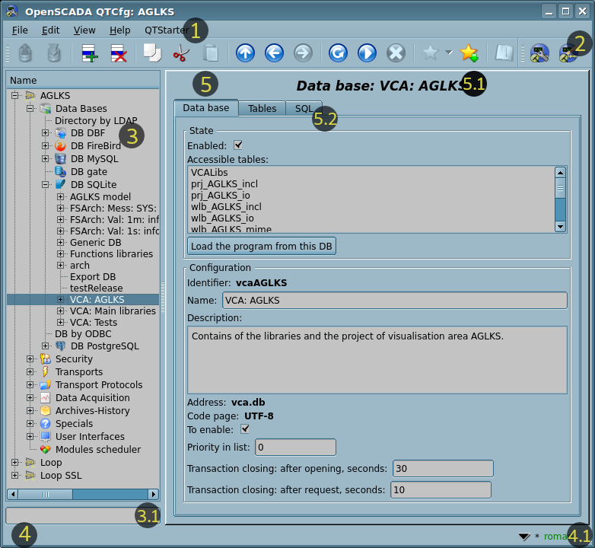The height and width of the screenshot is (548, 595).
Task: Toggle the Enabled checkbox in State
Action: pos(238,145)
